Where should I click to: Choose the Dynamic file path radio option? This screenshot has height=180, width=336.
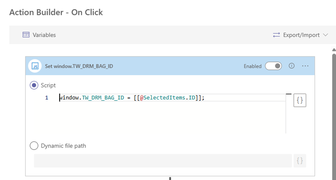(34, 146)
